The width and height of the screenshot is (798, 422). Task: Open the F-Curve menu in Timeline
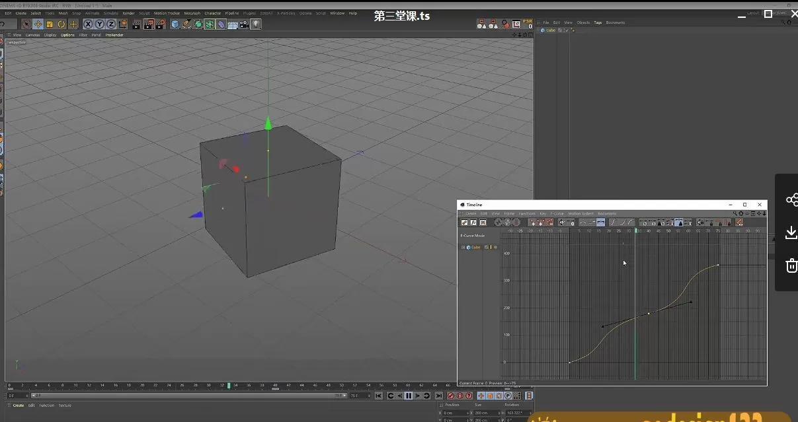click(x=557, y=214)
